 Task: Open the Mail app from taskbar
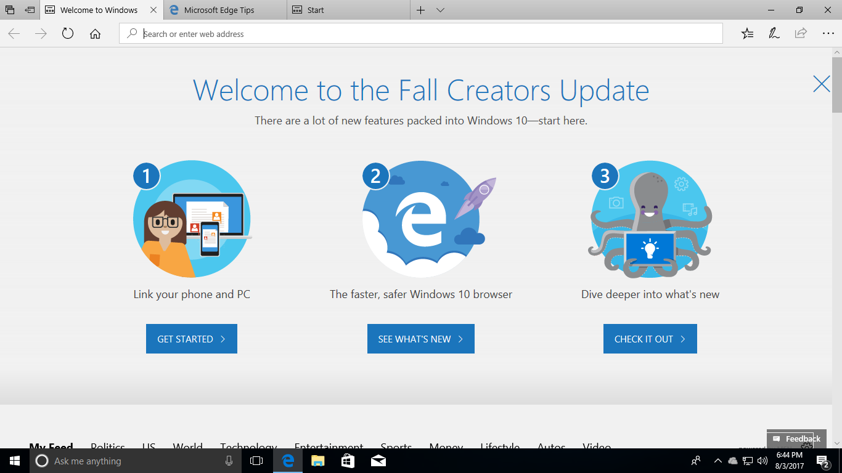(x=378, y=461)
